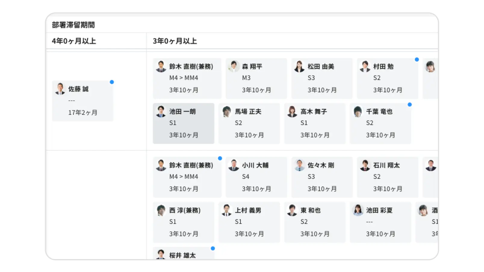The height and width of the screenshot is (272, 484).
Task: Click 佐藤 誠's profile photo icon
Action: coord(60,89)
